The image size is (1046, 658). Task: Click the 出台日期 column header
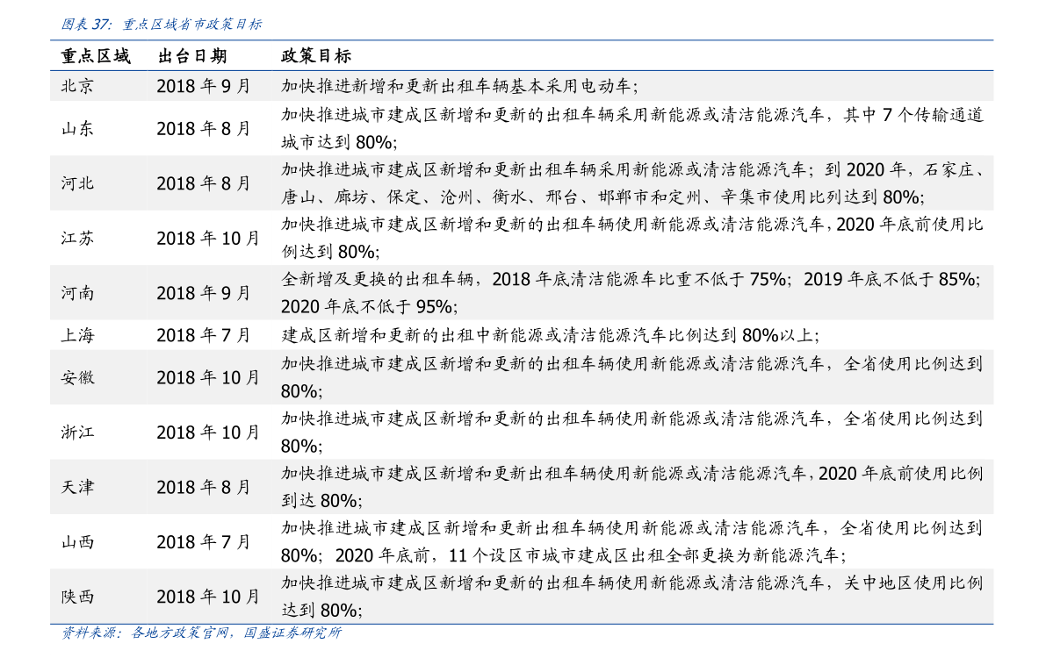click(192, 56)
